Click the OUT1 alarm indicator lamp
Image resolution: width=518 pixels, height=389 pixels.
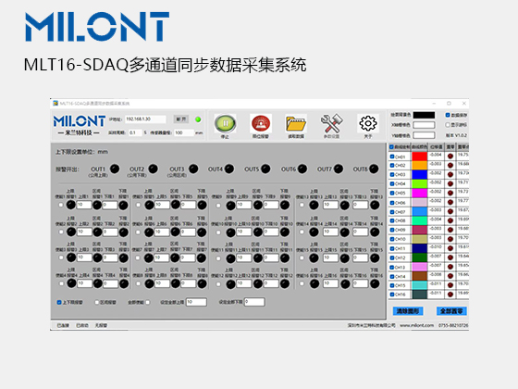pyautogui.click(x=115, y=169)
